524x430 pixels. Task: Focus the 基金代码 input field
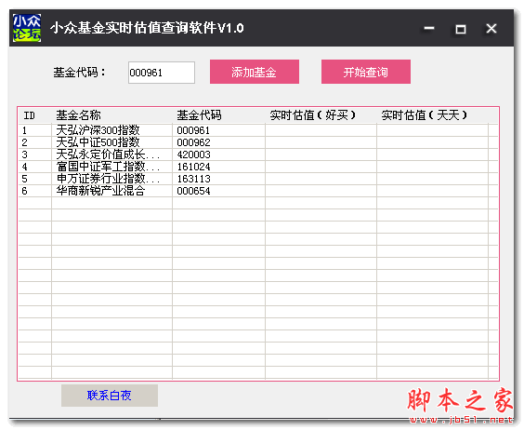click(x=162, y=73)
